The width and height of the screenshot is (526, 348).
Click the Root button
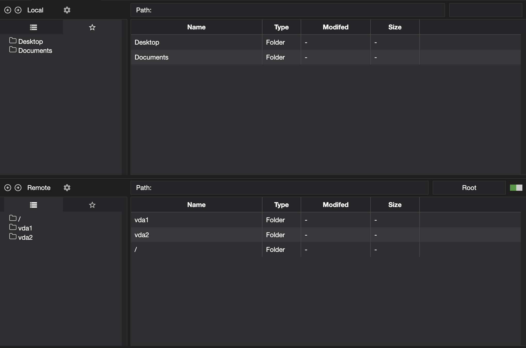click(469, 188)
